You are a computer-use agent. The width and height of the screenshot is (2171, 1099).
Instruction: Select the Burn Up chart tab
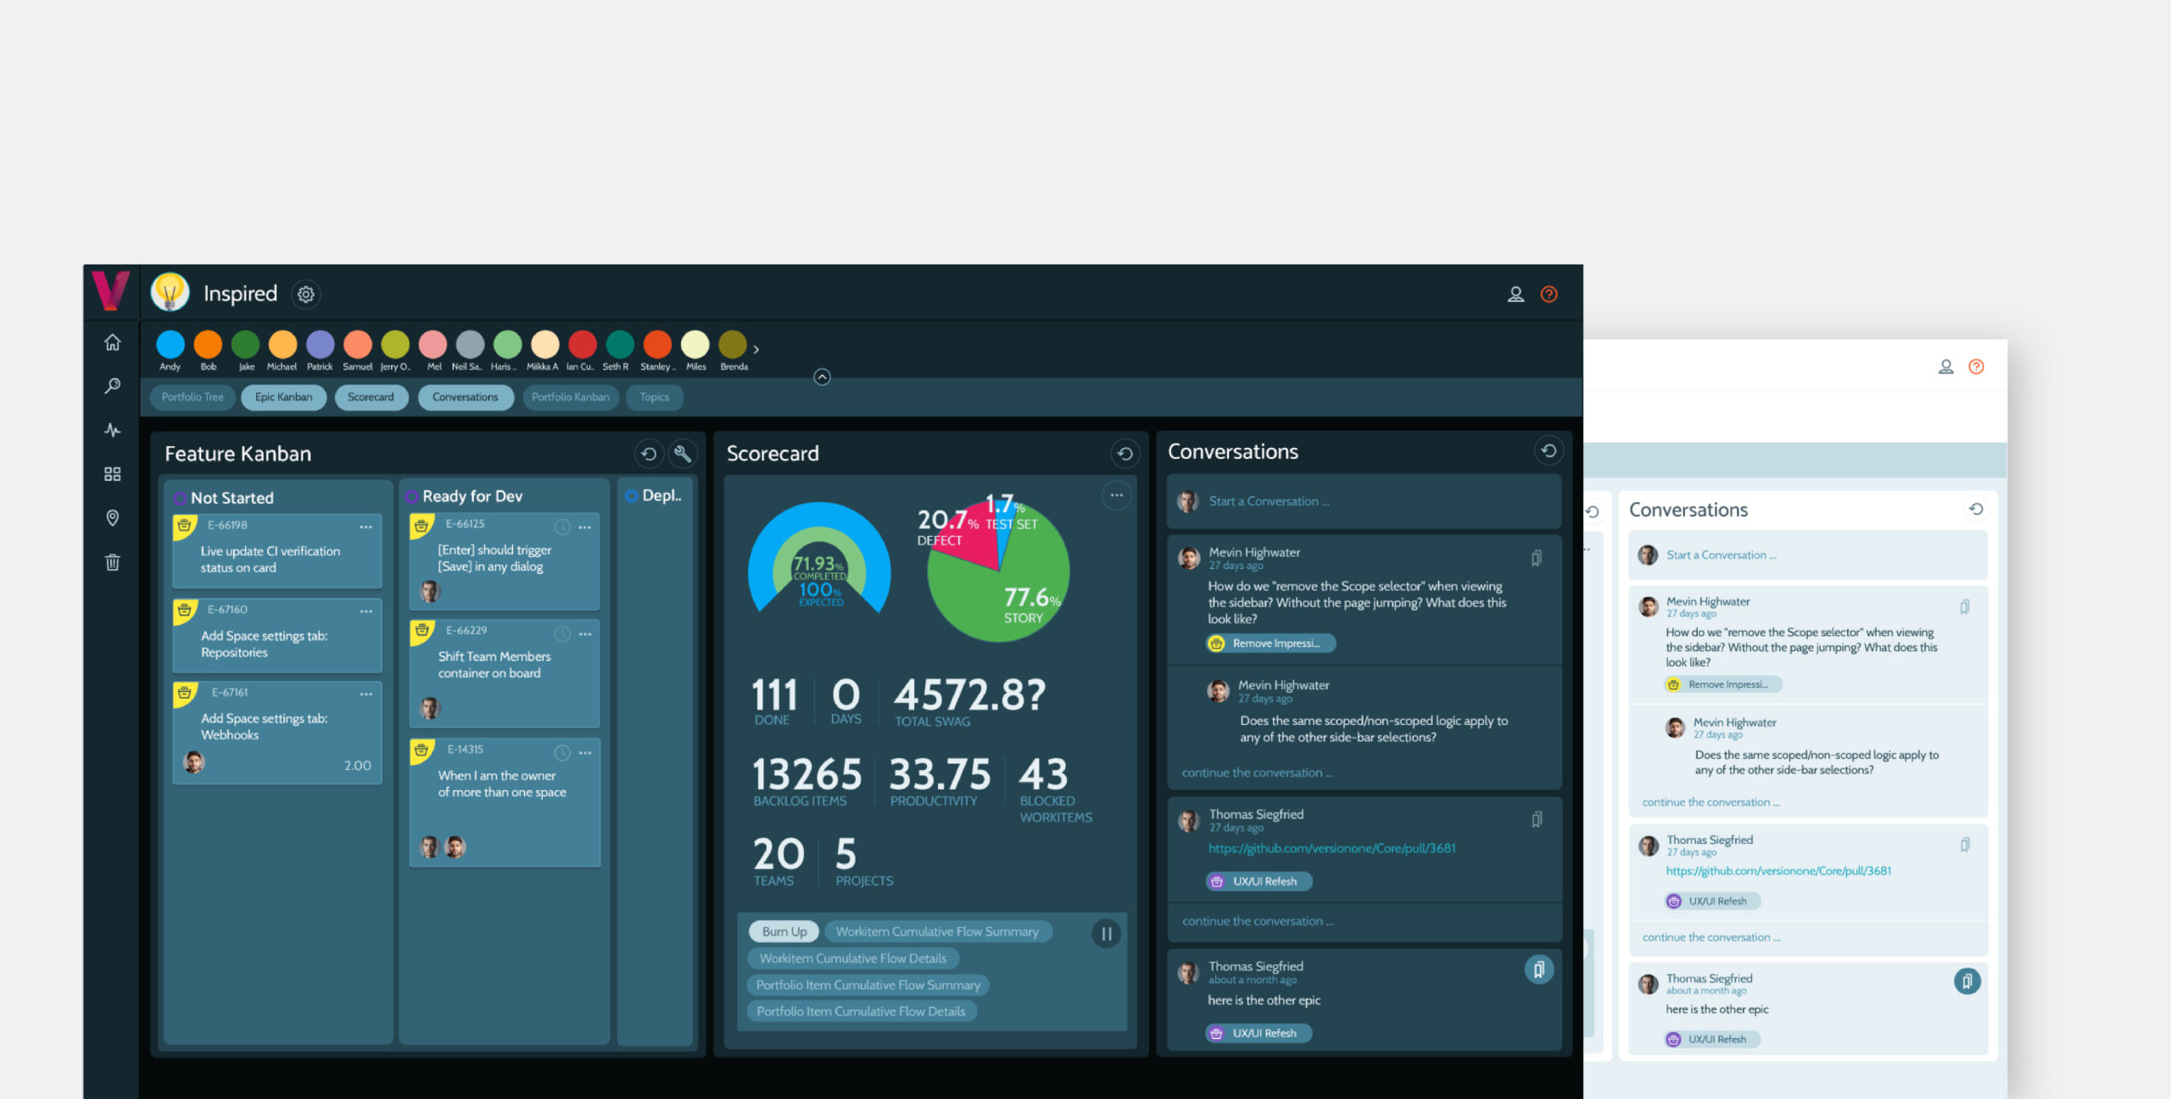pyautogui.click(x=784, y=931)
